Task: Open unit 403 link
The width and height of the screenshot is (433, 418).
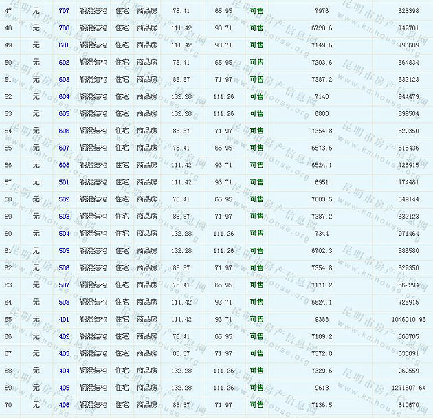Action: pos(64,353)
